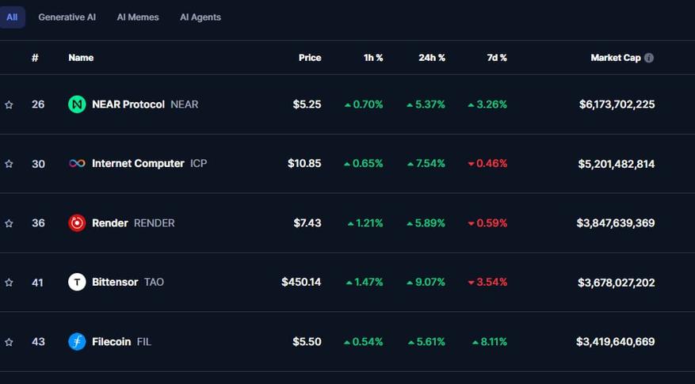Click the NEAR Protocol green logo icon
The image size is (695, 384).
[77, 105]
